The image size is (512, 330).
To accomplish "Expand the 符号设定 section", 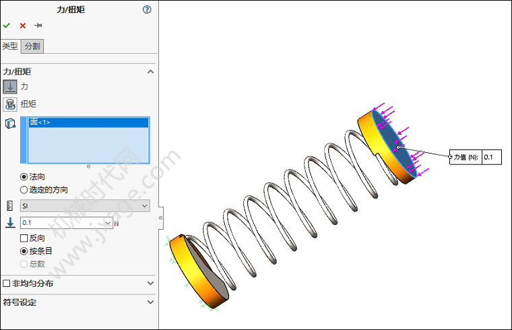I will (x=150, y=302).
